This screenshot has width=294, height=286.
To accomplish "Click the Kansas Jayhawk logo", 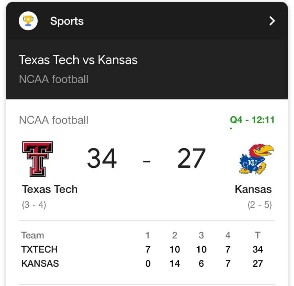I will (256, 159).
